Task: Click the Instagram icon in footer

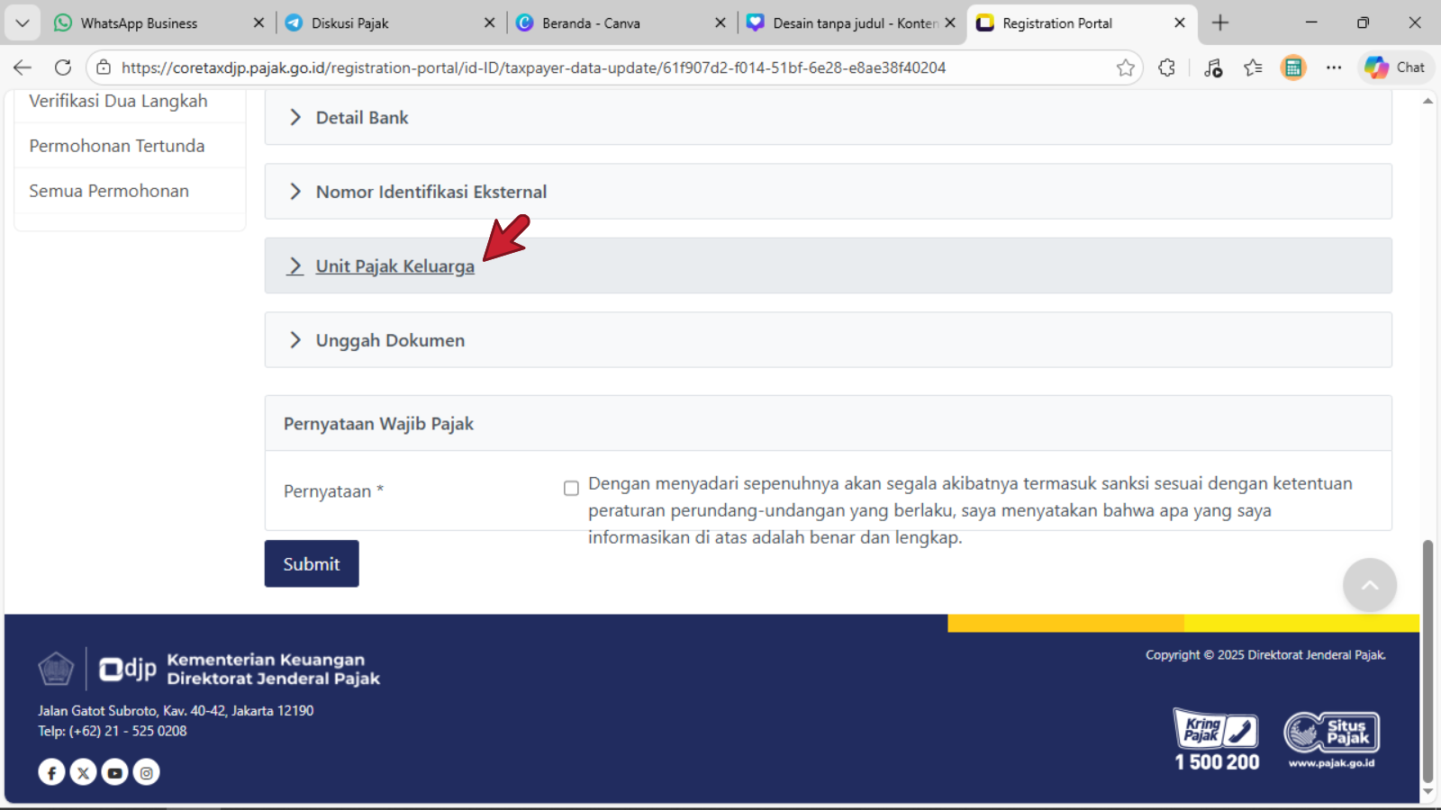Action: coord(146,772)
